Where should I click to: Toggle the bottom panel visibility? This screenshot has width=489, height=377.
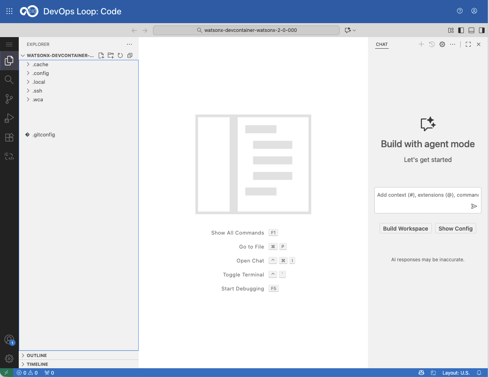(471, 30)
